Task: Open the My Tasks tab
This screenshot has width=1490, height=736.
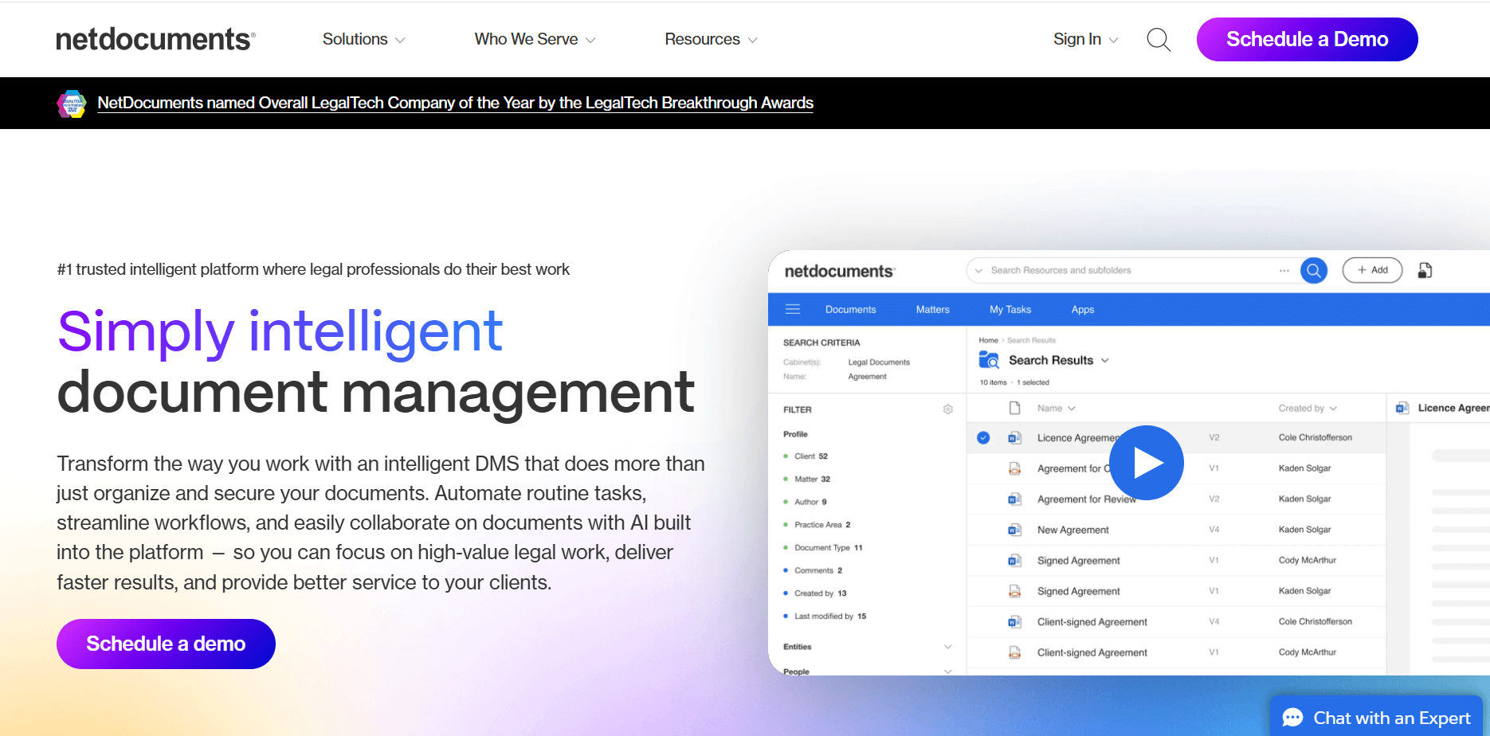Action: pyautogui.click(x=1010, y=309)
